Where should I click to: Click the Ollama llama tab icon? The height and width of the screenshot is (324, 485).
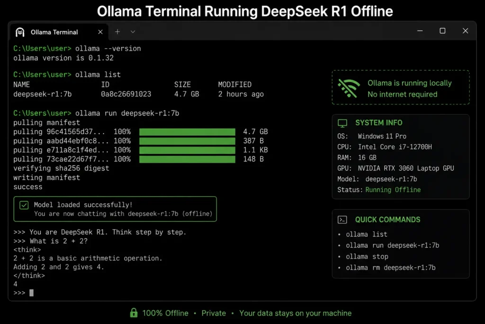pyautogui.click(x=20, y=32)
